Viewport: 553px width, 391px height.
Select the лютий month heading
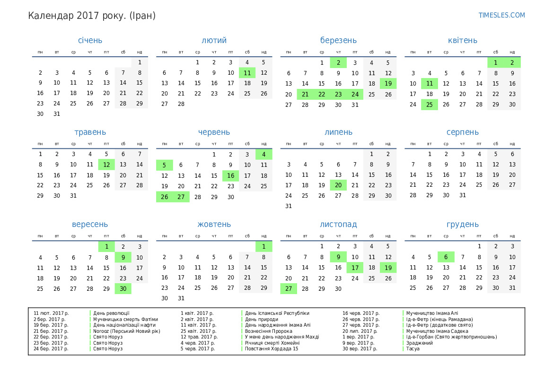pos(214,41)
